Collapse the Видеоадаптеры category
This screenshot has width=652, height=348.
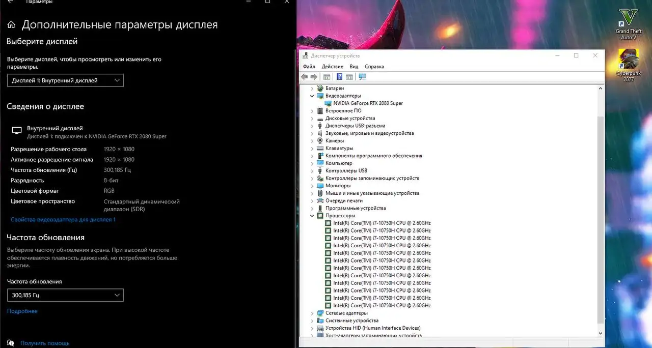tap(312, 95)
